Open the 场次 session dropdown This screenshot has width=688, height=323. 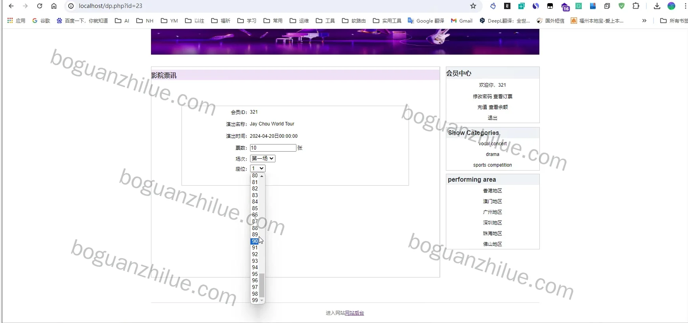pyautogui.click(x=263, y=158)
